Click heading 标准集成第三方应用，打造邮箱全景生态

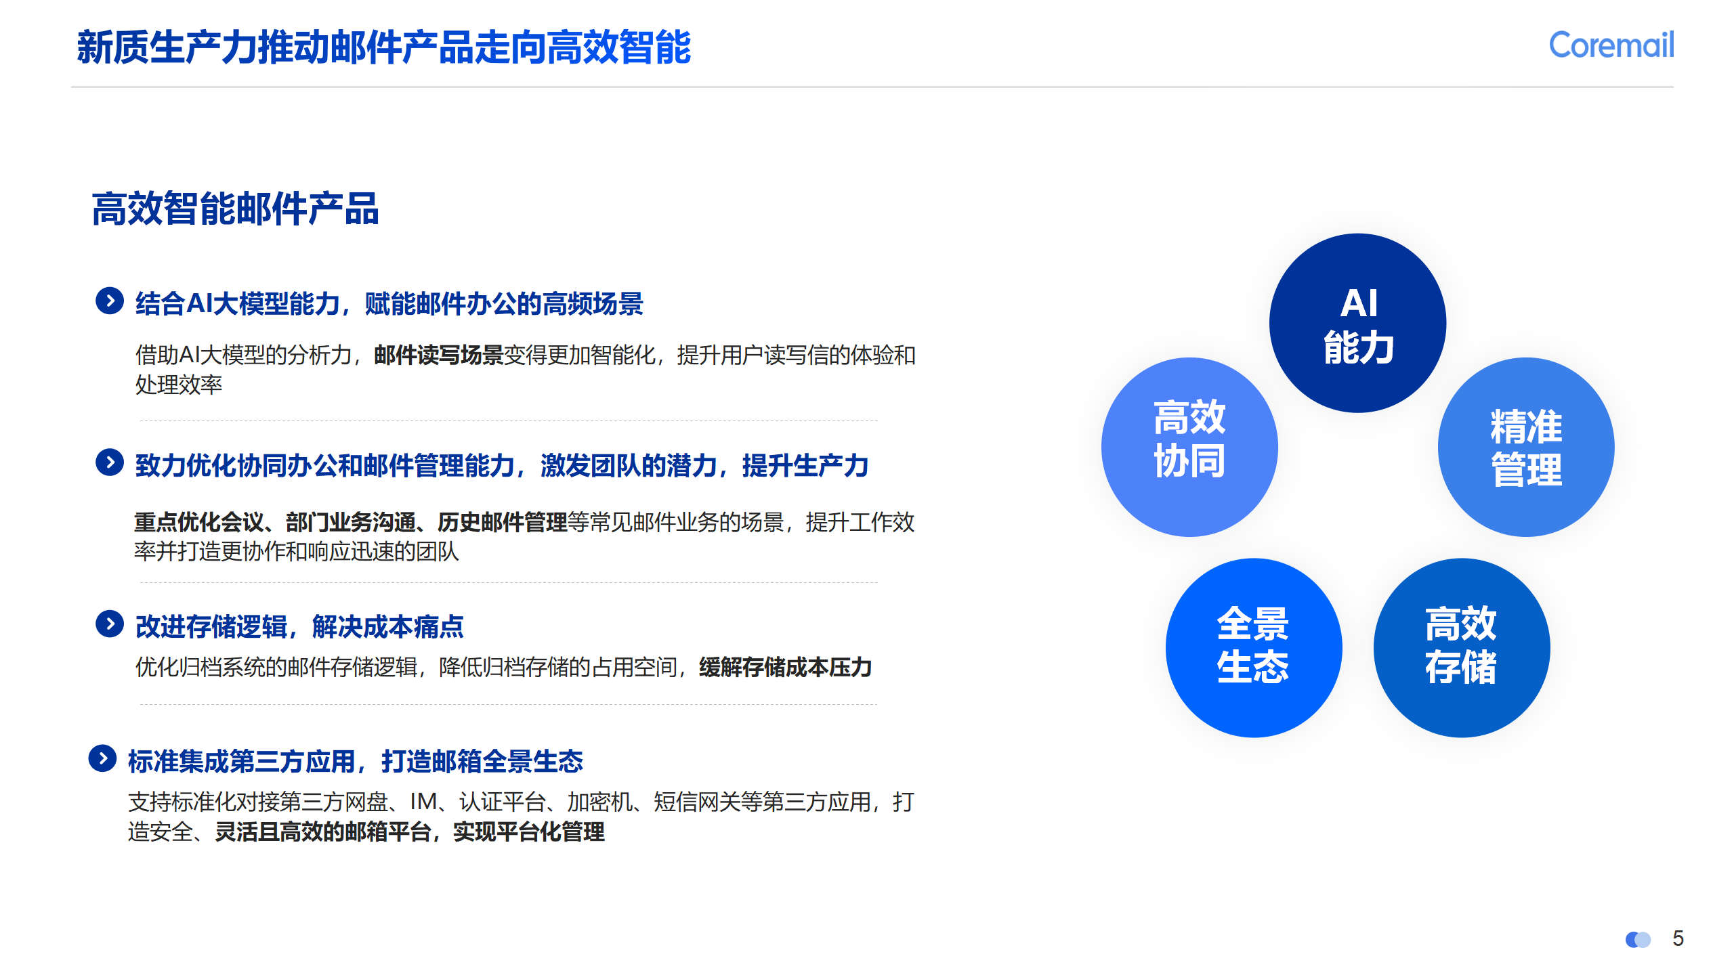[355, 761]
